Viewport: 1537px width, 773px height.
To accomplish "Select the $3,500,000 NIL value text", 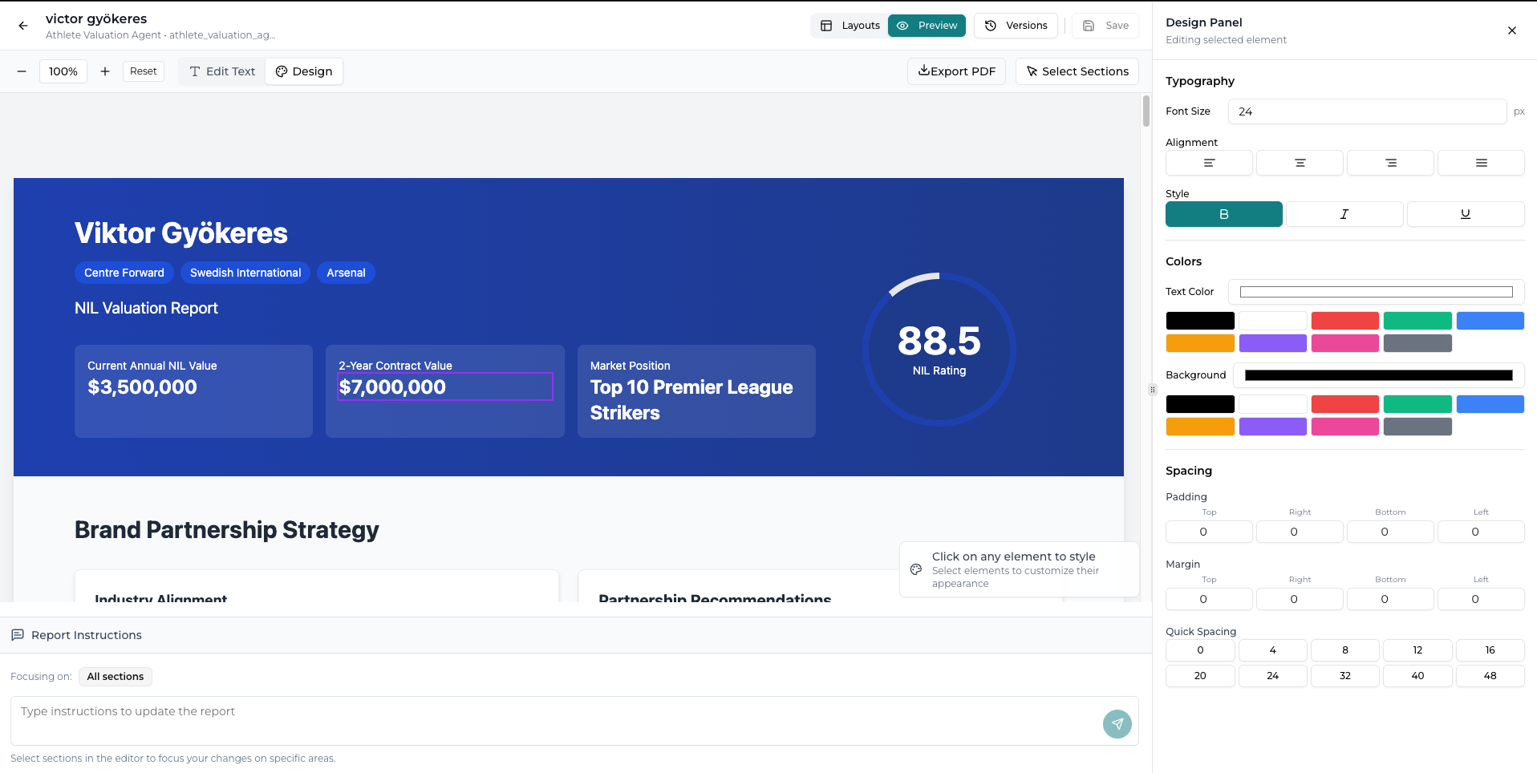I will pos(142,387).
